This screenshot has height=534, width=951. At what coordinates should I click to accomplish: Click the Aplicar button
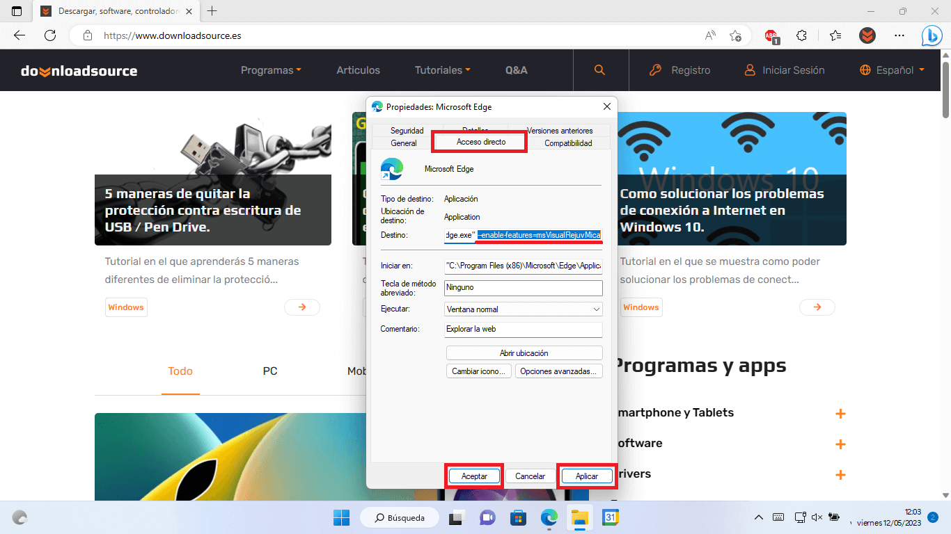pos(587,476)
